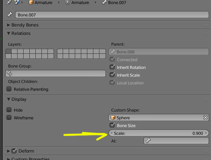The width and height of the screenshot is (211, 160).
Task: Click the bone icon beside the name field
Action: click(x=10, y=14)
